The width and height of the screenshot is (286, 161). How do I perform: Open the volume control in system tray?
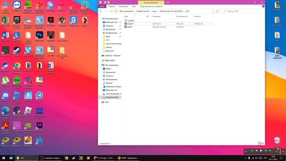point(256,158)
